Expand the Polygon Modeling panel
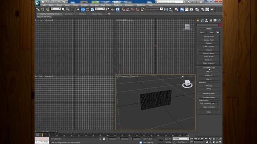The image size is (257, 144). 44,17
